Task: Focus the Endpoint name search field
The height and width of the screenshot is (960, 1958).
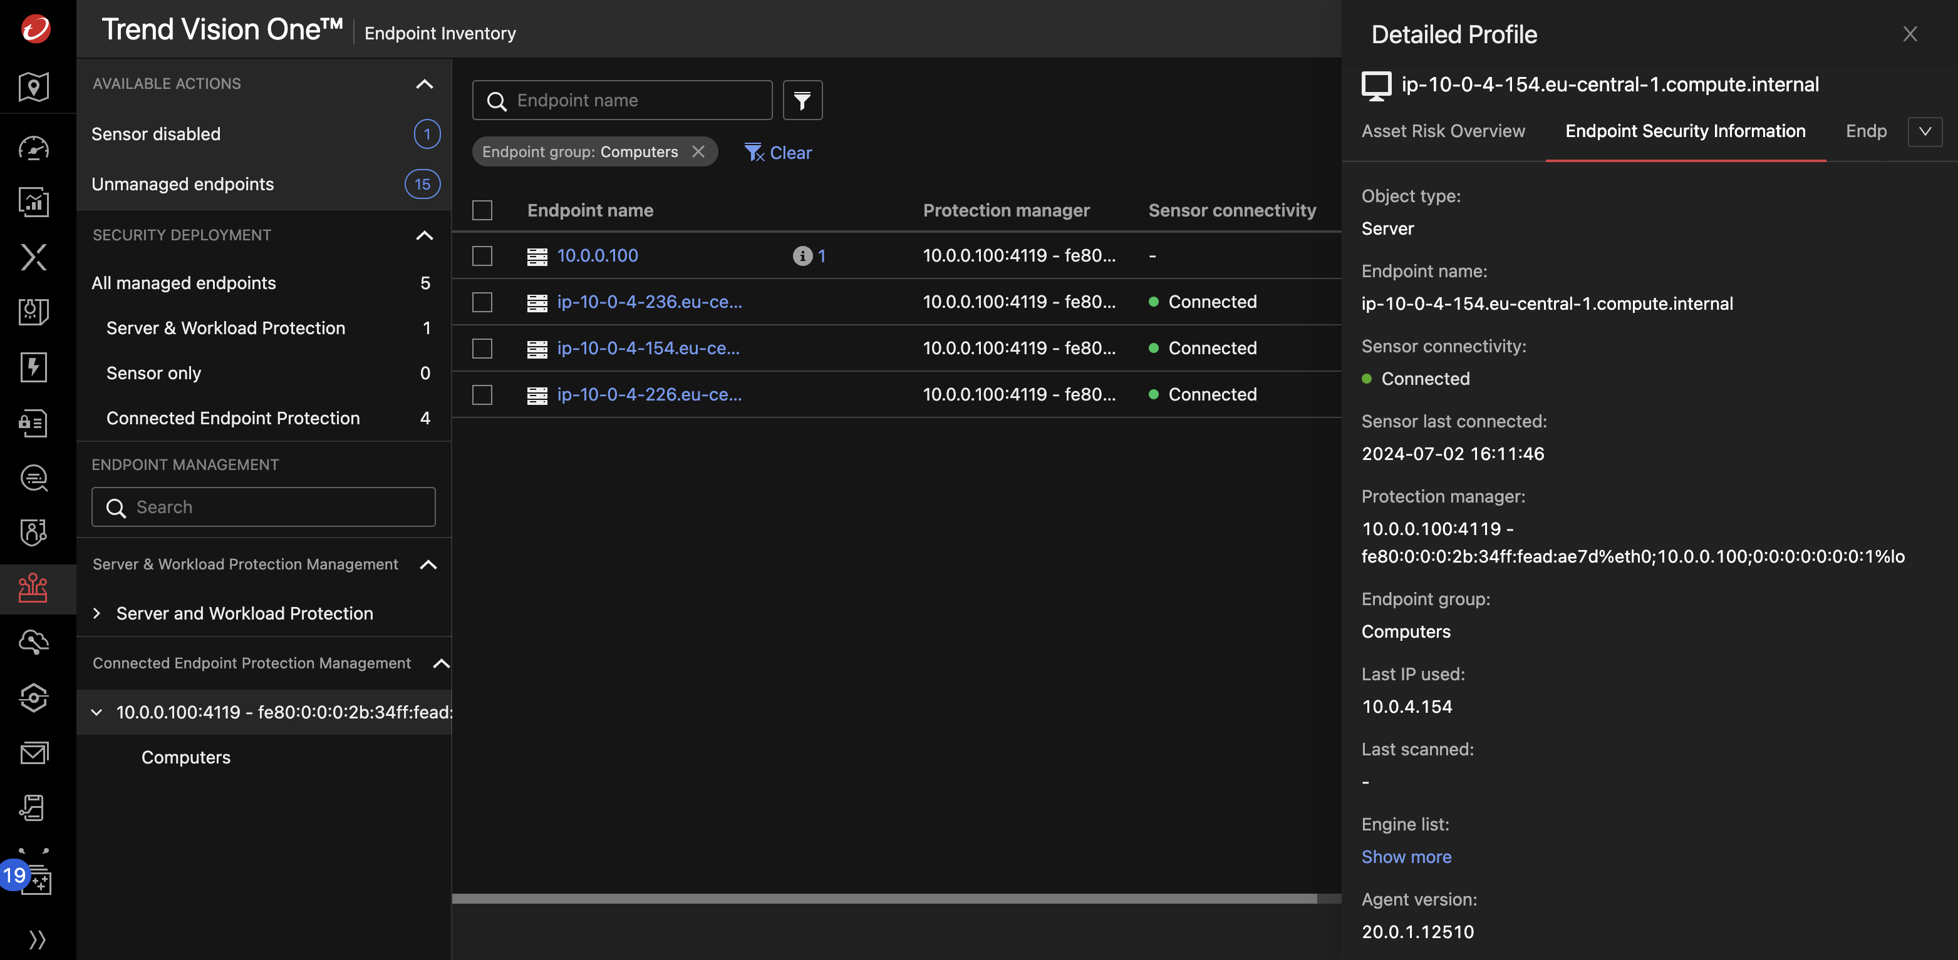Action: pyautogui.click(x=622, y=100)
